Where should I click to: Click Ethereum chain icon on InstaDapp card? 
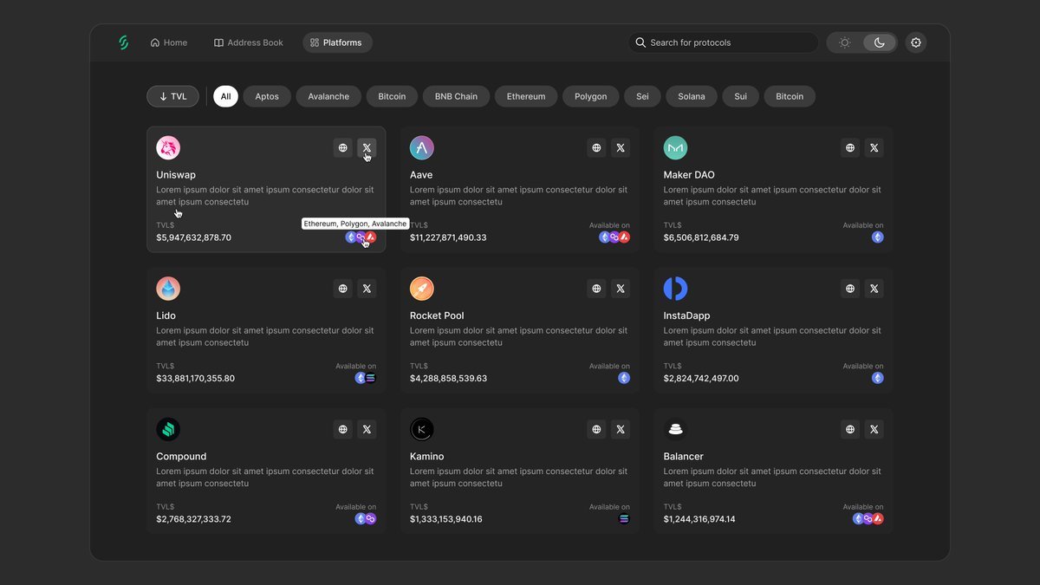878,378
